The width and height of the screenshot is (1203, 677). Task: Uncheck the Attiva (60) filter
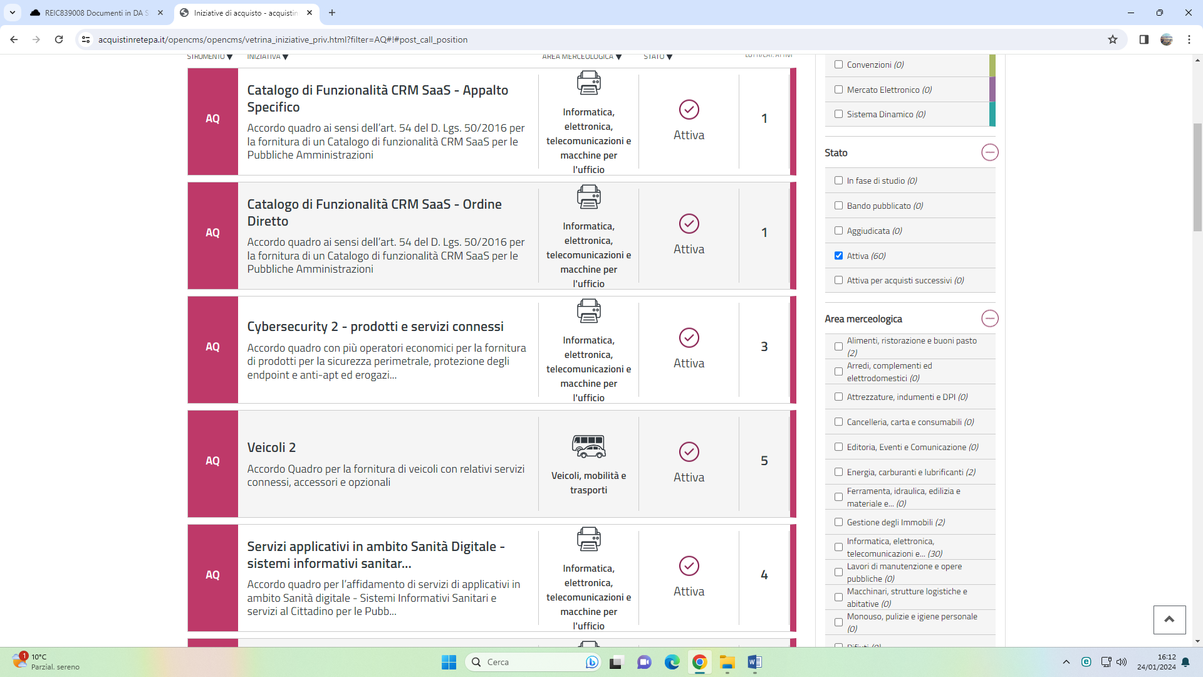coord(838,256)
